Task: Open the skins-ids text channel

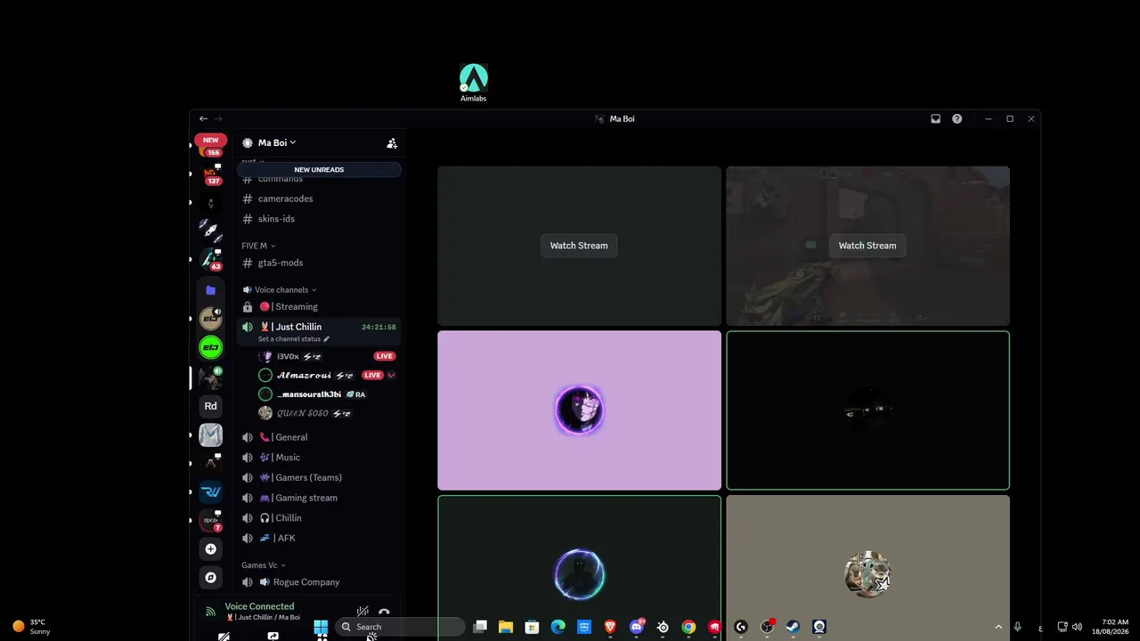Action: click(x=319, y=219)
